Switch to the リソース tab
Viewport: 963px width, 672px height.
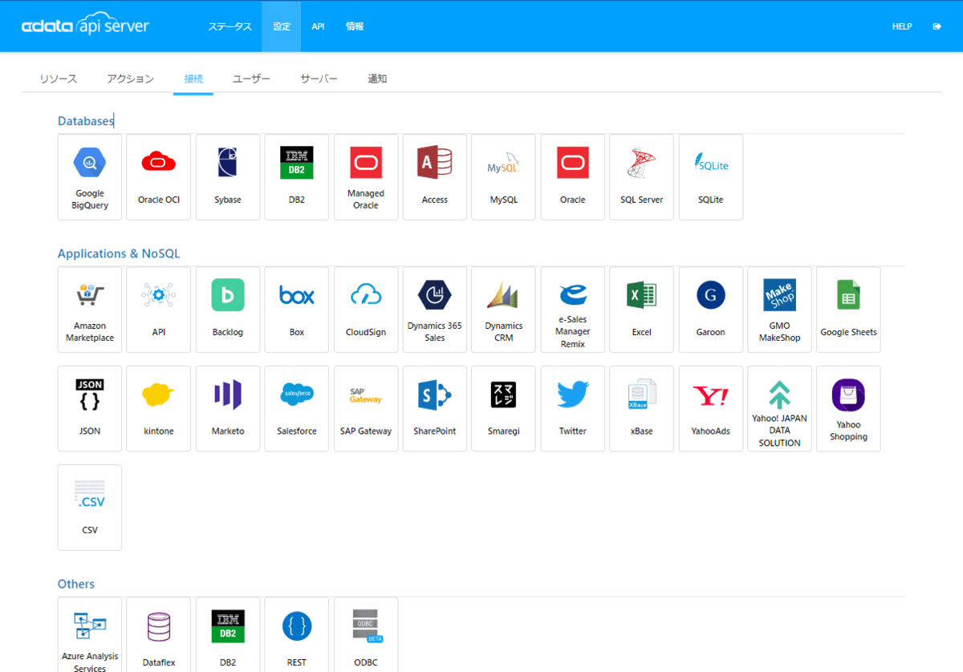pyautogui.click(x=59, y=79)
